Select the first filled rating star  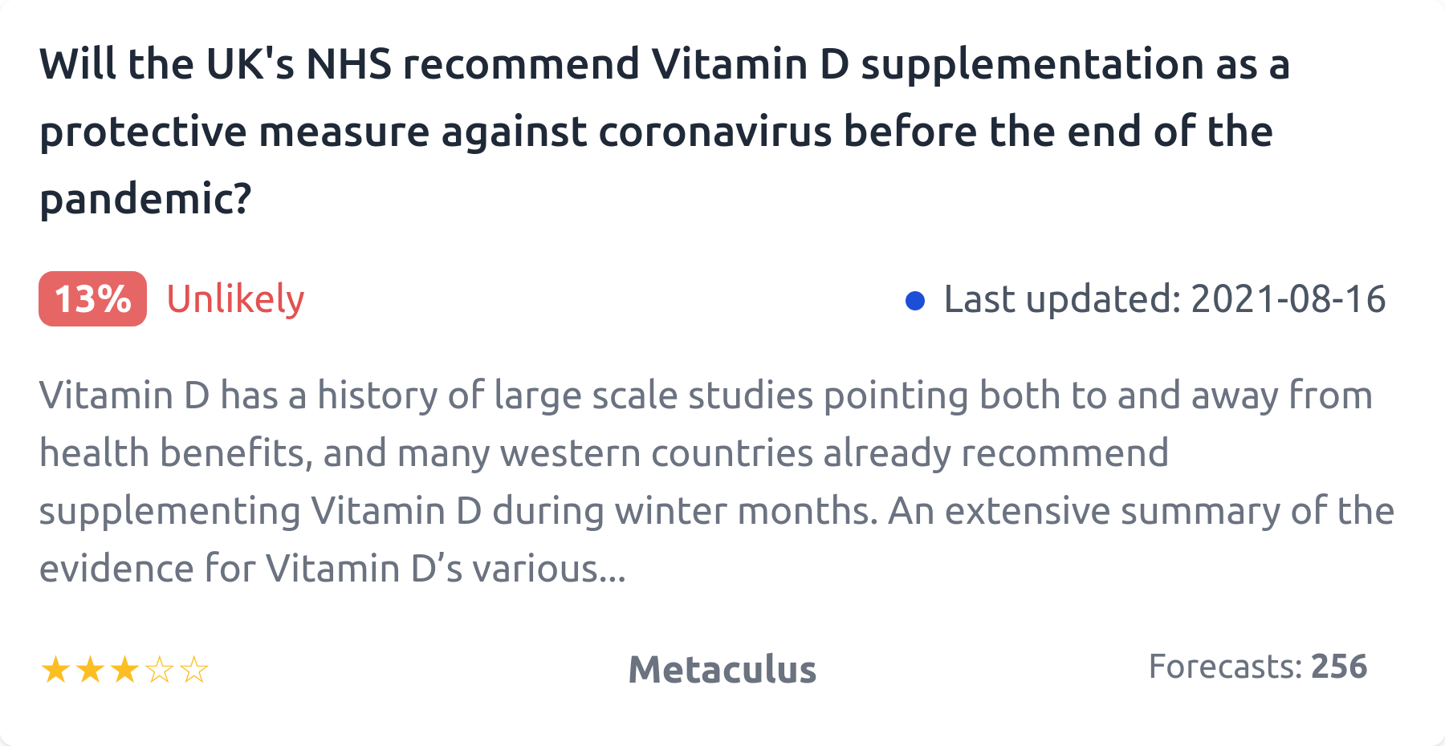[x=55, y=670]
